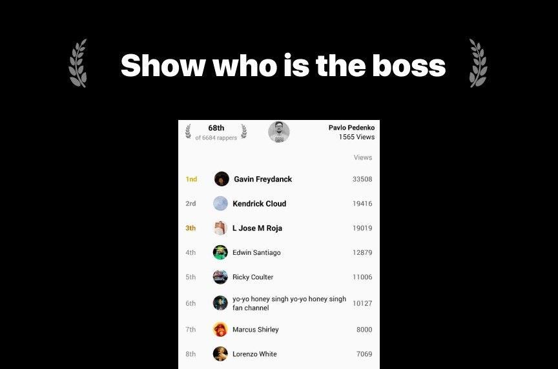This screenshot has width=558, height=369.
Task: Open the Ricky Coulter entry
Action: click(x=253, y=277)
